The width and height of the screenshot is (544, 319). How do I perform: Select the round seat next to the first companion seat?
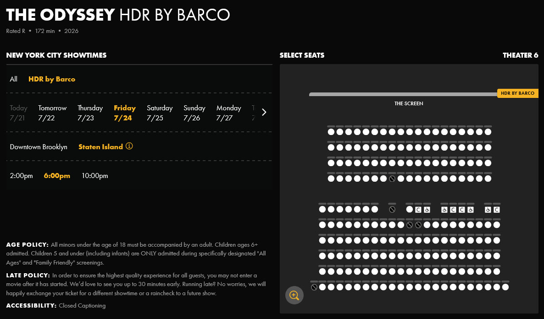tap(410, 209)
